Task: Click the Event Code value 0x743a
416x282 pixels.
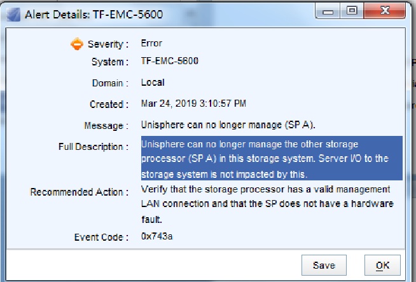Action: tap(158, 236)
